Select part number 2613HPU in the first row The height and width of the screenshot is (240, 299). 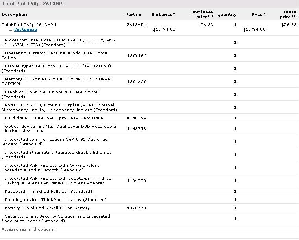point(137,25)
